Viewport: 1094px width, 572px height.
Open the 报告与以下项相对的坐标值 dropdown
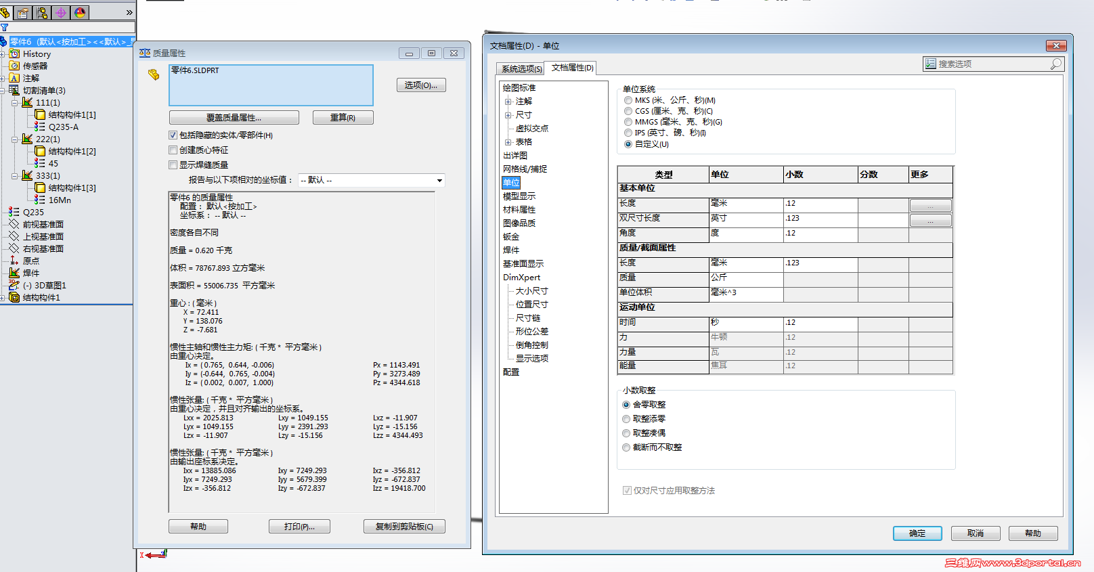(372, 180)
